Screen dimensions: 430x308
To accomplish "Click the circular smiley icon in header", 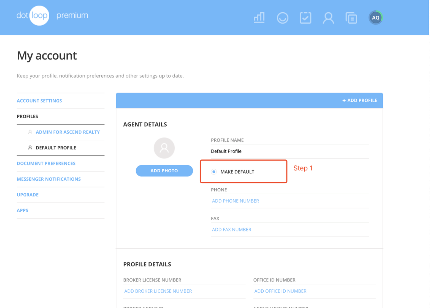I will [282, 18].
